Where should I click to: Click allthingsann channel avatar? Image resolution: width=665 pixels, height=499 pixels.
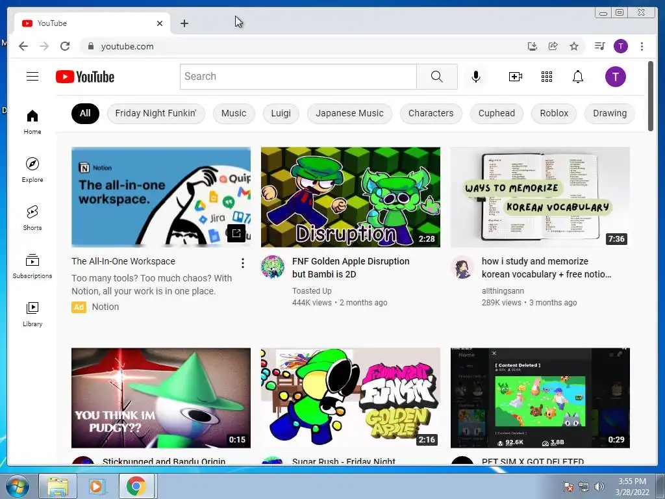[x=462, y=267]
